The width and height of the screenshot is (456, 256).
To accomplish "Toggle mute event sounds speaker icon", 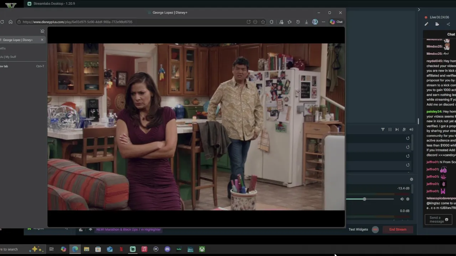I will [x=411, y=130].
